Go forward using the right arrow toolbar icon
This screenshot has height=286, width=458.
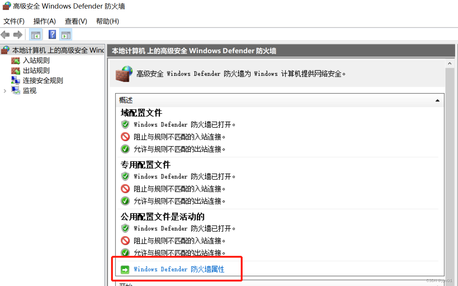click(x=18, y=35)
